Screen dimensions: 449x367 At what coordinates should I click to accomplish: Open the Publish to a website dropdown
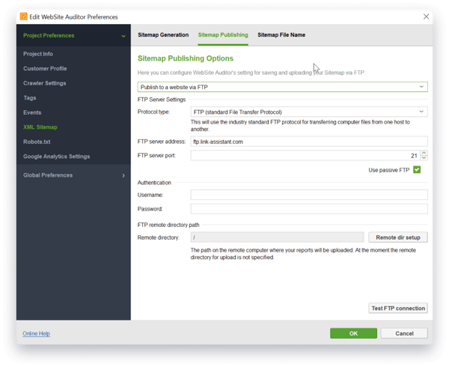[x=282, y=87]
